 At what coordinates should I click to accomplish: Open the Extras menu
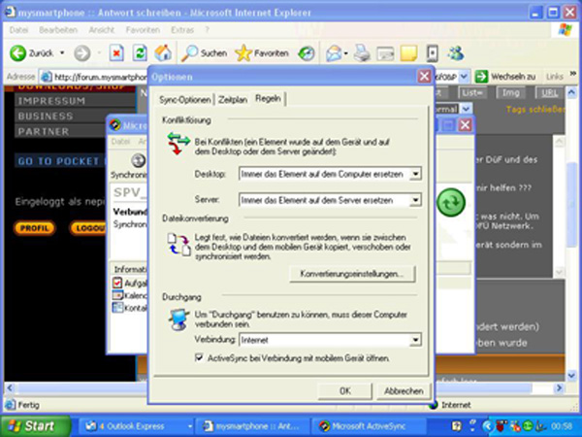click(x=182, y=30)
